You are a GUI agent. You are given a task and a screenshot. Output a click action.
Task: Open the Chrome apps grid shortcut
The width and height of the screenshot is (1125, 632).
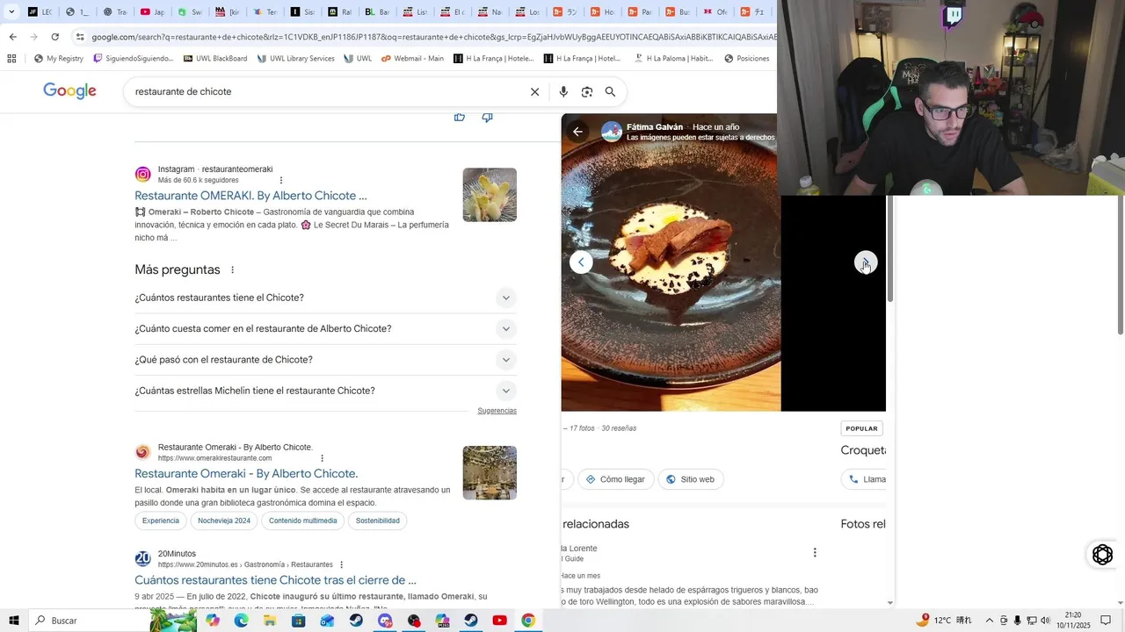click(x=11, y=59)
